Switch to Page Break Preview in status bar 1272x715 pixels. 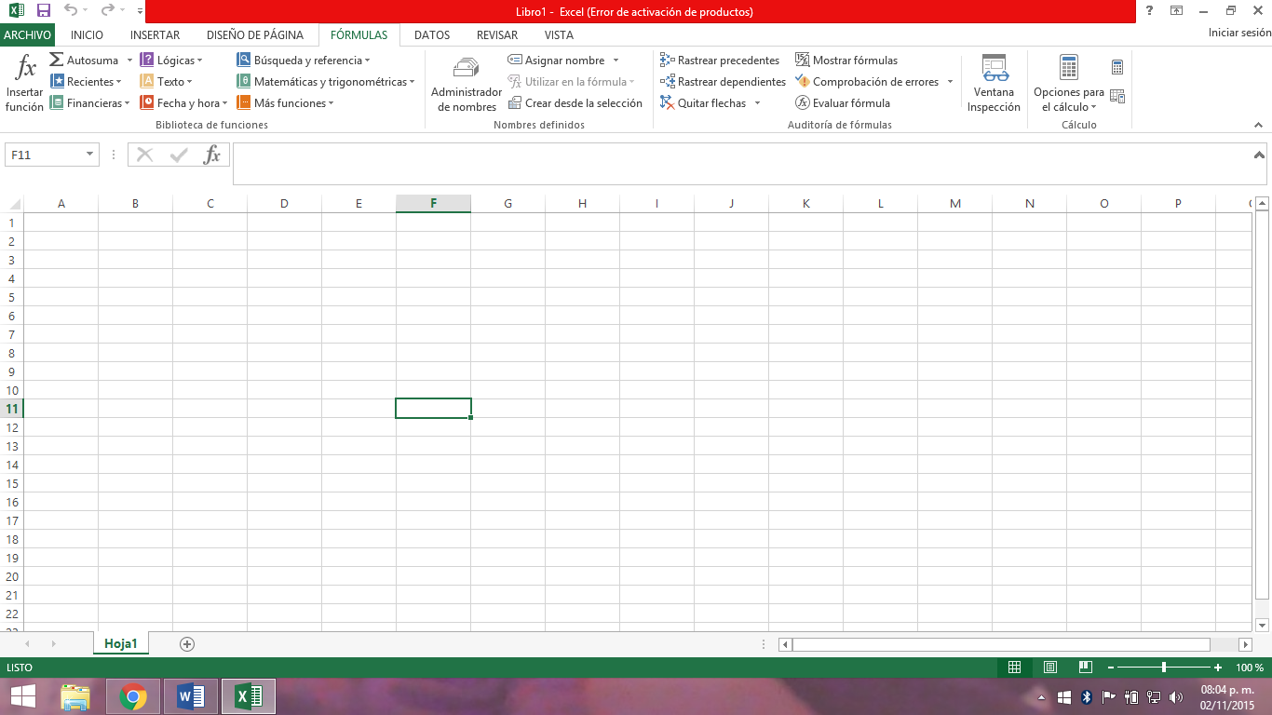click(x=1085, y=668)
